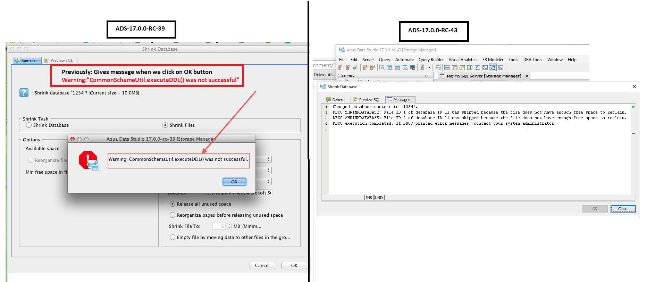
Task: Select Release all unused space option
Action: click(x=172, y=204)
